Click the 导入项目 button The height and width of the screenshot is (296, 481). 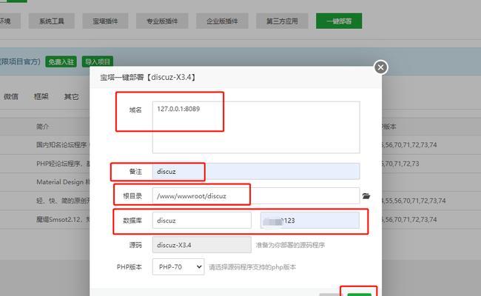pos(98,62)
